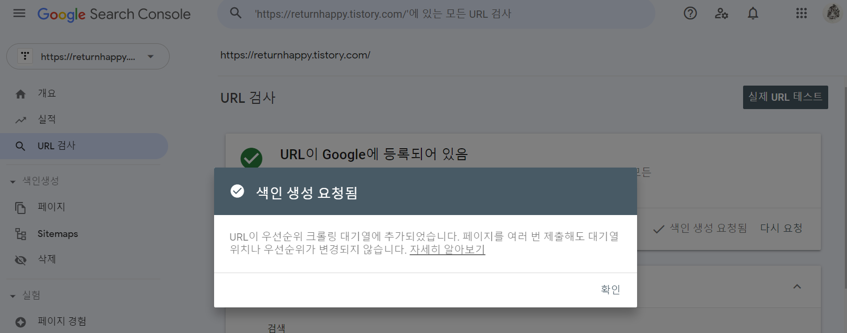The width and height of the screenshot is (847, 333).
Task: Collapse the 색인생성 section
Action: pyautogui.click(x=34, y=181)
